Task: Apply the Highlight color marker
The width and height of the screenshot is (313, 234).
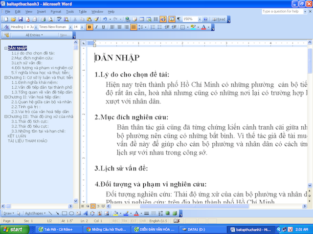Action: [193, 27]
